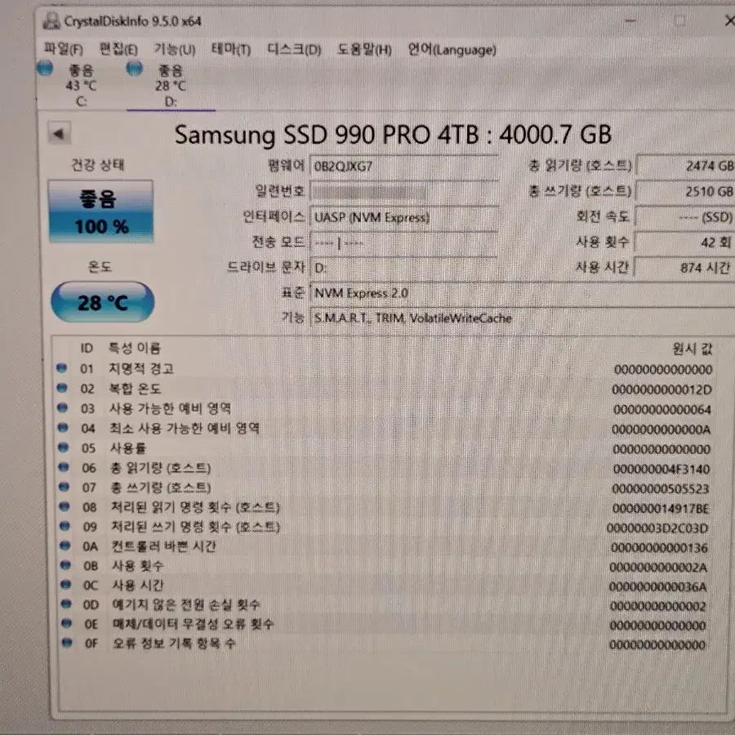Select the 사용 가능한 예비 영역 attribute name
This screenshot has width=735, height=735.
pyautogui.click(x=170, y=408)
